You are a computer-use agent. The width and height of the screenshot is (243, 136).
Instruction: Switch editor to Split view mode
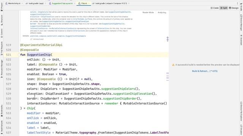point(224,8)
